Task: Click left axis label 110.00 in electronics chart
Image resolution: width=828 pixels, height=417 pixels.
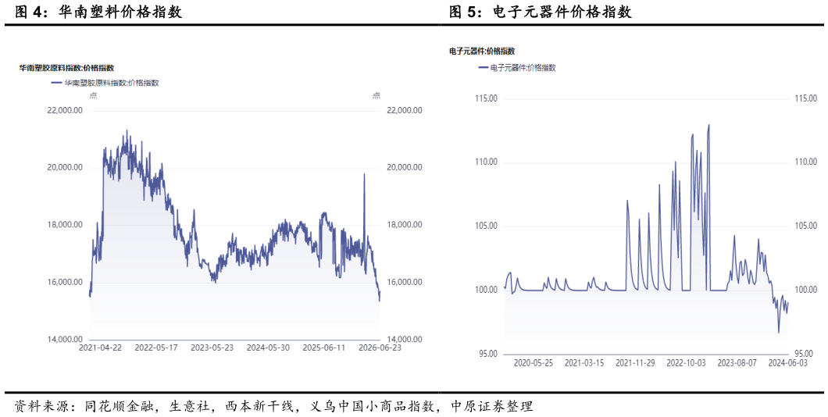Action: pyautogui.click(x=486, y=162)
